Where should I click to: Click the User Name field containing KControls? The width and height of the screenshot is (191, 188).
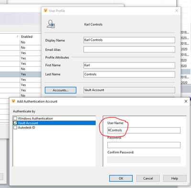144,130
